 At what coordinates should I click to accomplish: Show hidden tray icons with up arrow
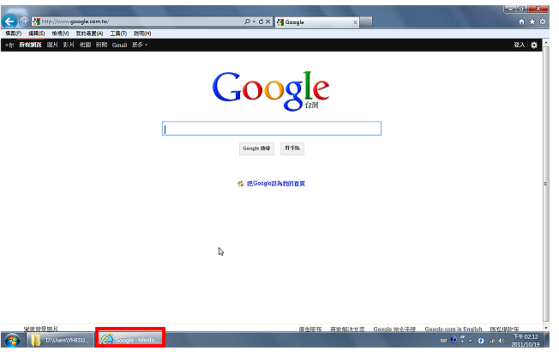point(471,341)
